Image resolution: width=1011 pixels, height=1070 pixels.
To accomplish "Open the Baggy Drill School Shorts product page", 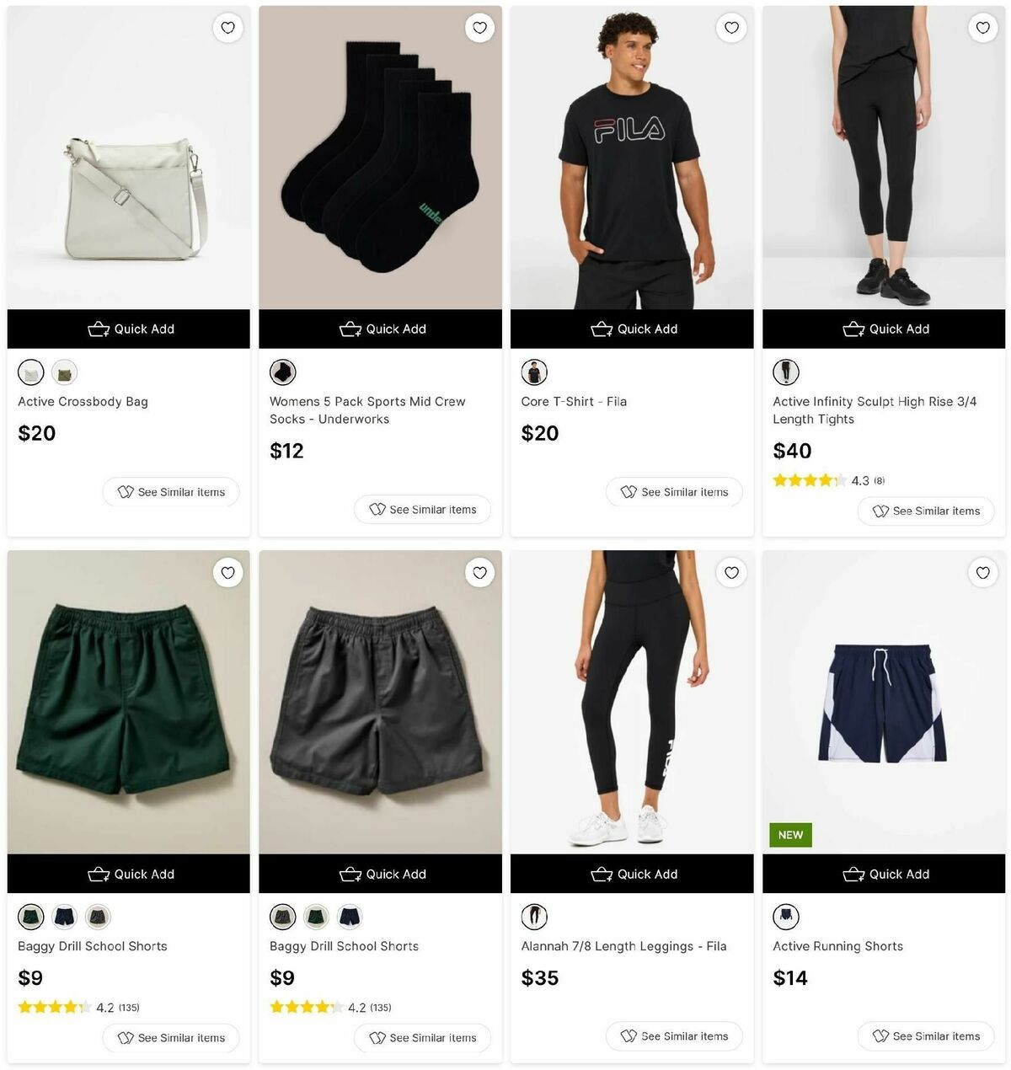I will coord(93,945).
